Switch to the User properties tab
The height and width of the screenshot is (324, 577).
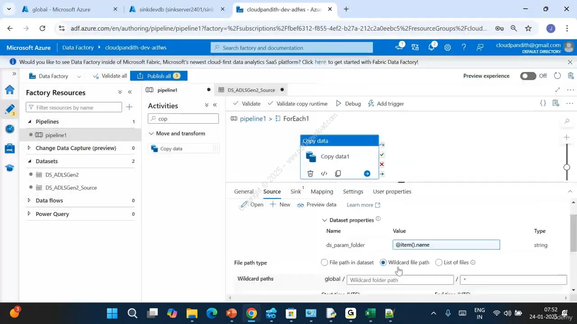tap(392, 191)
